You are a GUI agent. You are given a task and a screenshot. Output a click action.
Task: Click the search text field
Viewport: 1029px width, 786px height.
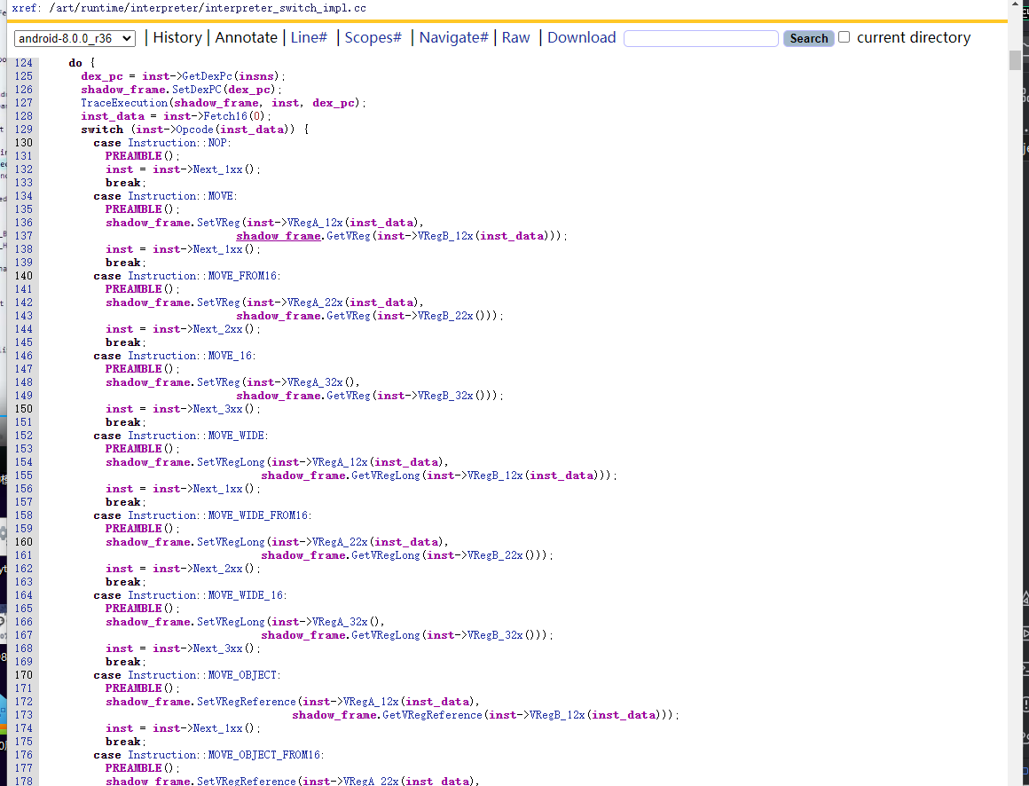701,38
